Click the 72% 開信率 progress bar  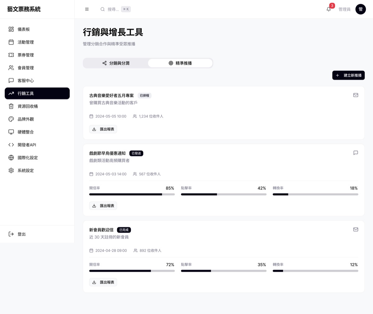pyautogui.click(x=132, y=271)
